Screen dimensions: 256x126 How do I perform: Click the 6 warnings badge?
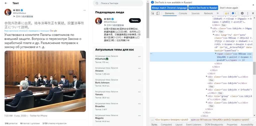coord(227,14)
